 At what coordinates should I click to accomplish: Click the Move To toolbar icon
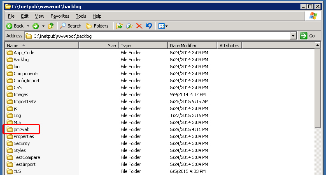[x=119, y=26]
